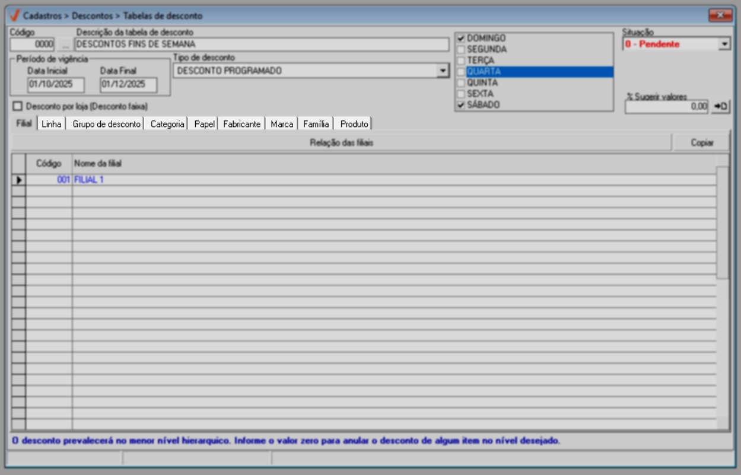This screenshot has width=741, height=475.
Task: Switch to the Categoria tab
Action: pyautogui.click(x=167, y=124)
